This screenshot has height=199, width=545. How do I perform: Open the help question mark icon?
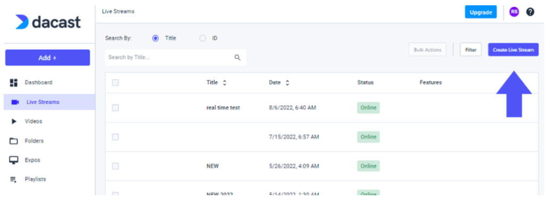pos(530,12)
